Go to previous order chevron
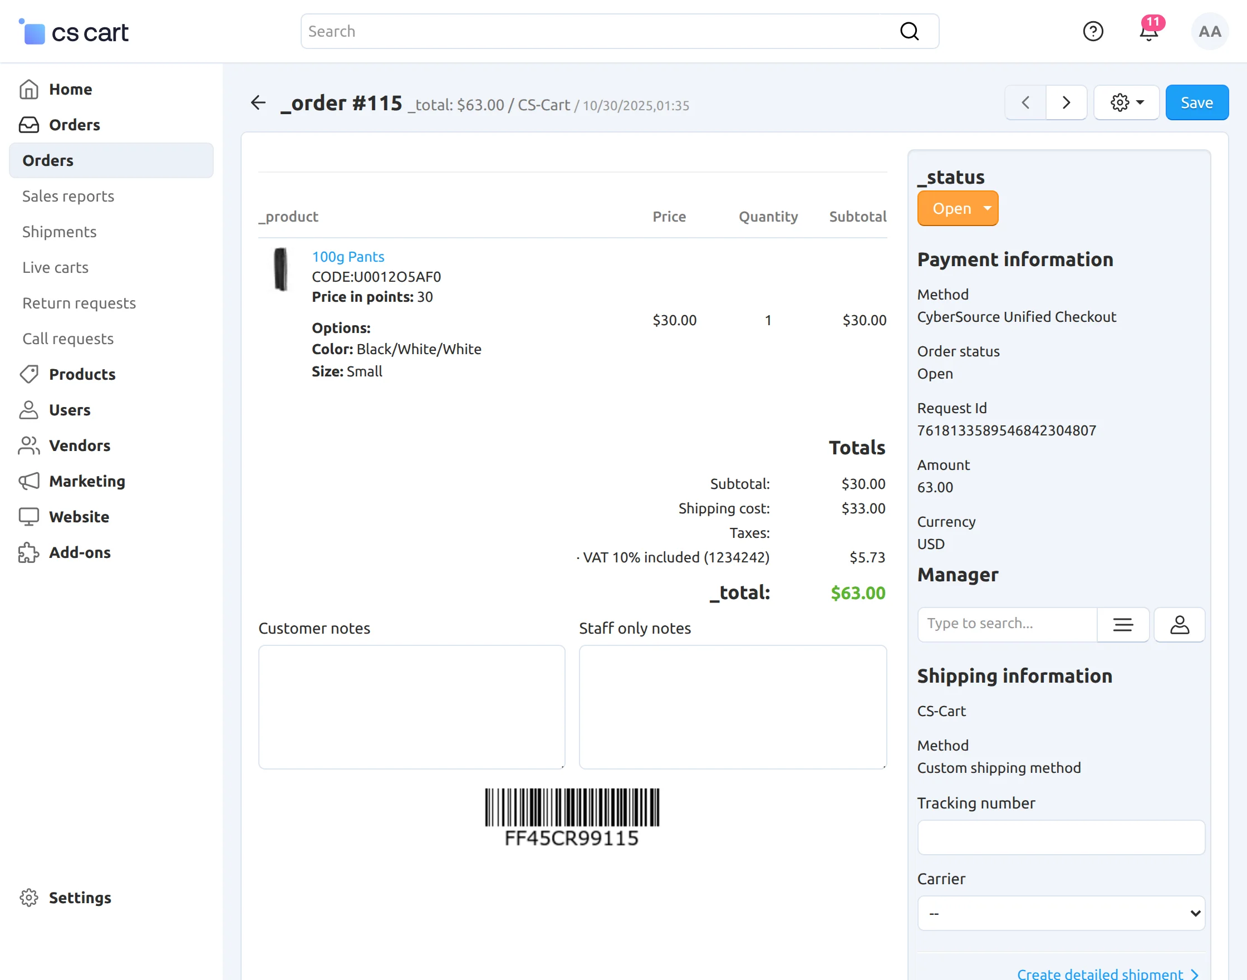The width and height of the screenshot is (1247, 980). pyautogui.click(x=1025, y=102)
